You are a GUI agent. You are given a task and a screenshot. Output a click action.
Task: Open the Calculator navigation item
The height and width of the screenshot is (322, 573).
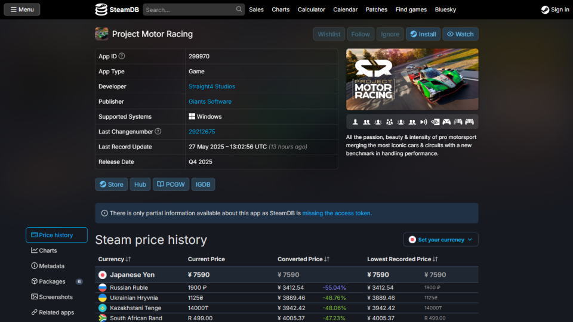[312, 10]
